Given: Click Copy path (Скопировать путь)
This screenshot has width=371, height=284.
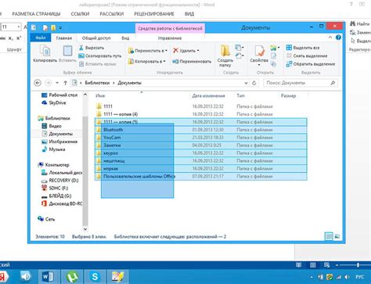Looking at the screenshot, I should (100, 56).
